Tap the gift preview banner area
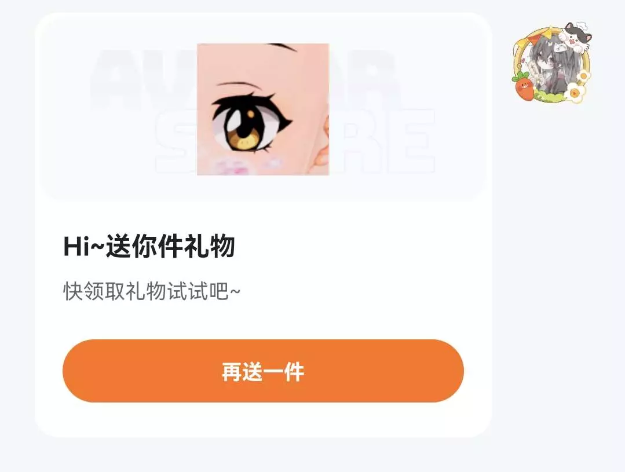Screen dimensions: 625x472 click(263, 108)
